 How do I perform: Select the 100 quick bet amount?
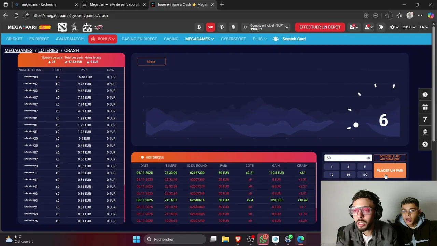[365, 175]
